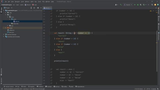Open the Project tool window stripe button
The width and height of the screenshot is (160, 90).
click(x=1, y=10)
